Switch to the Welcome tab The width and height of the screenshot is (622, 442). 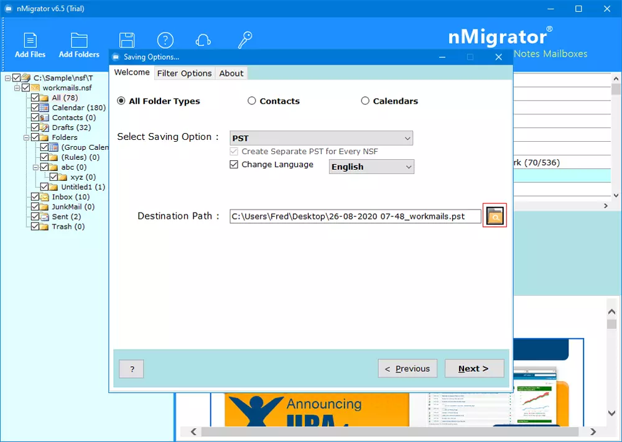pyautogui.click(x=132, y=72)
